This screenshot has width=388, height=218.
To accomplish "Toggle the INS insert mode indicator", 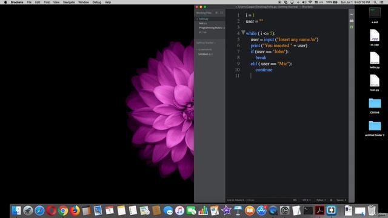I will 295,200.
